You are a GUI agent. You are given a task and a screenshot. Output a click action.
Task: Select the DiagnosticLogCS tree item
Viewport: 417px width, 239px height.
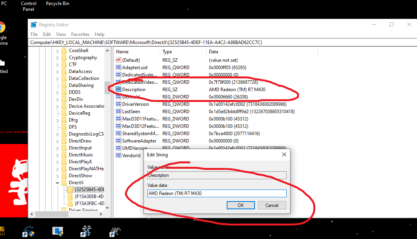pyautogui.click(x=86, y=134)
